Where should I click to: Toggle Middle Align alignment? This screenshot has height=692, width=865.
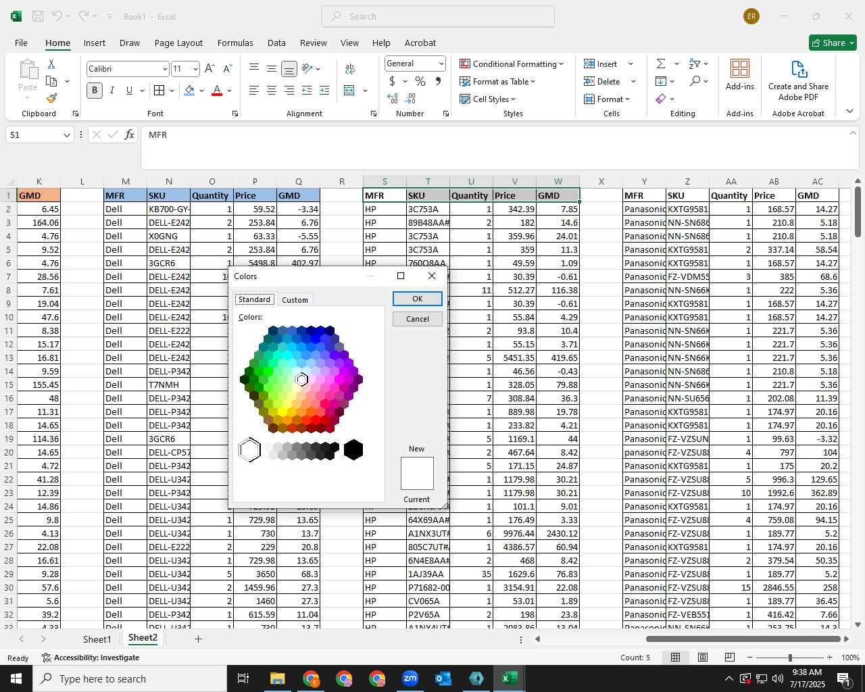[x=272, y=69]
